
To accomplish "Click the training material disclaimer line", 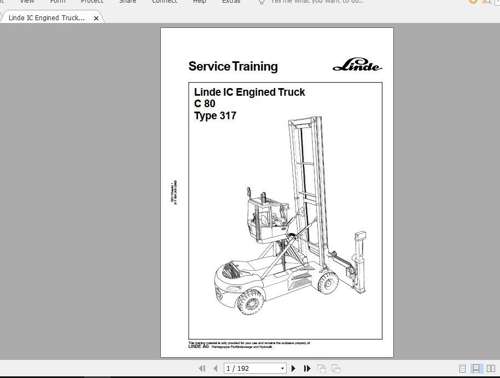I will (249, 343).
